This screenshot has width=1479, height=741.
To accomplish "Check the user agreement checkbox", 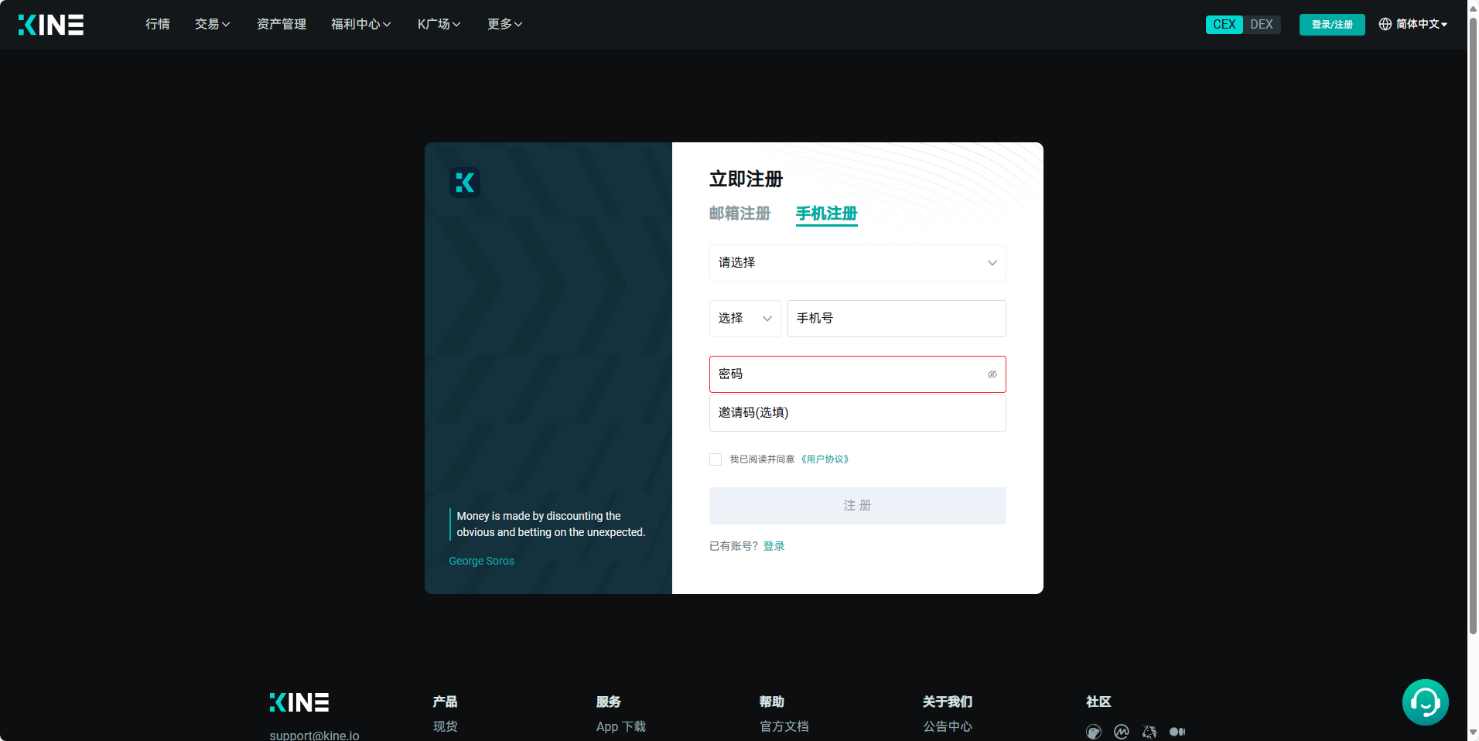I will point(716,459).
